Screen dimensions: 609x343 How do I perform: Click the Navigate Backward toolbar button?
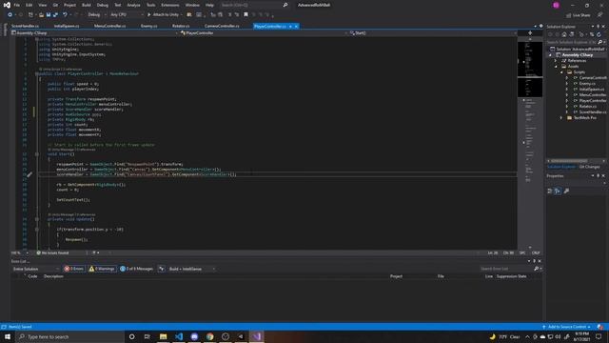point(10,15)
